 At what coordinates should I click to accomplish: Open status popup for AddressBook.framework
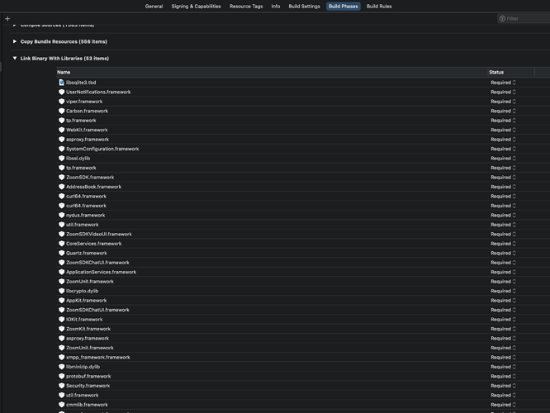coord(503,187)
